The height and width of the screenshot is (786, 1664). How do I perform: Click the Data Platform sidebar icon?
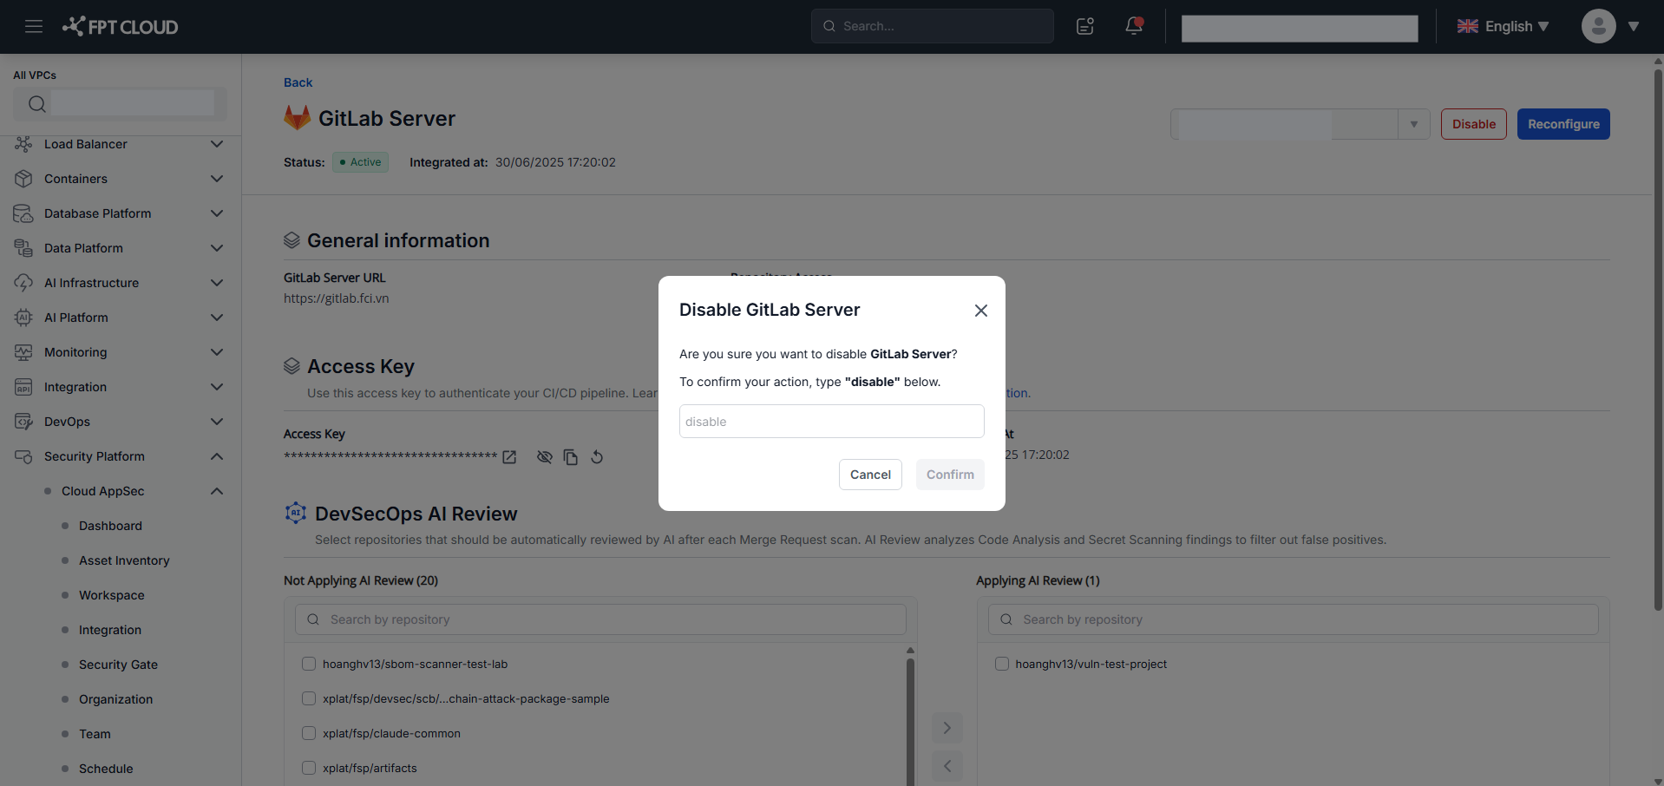[x=23, y=248]
